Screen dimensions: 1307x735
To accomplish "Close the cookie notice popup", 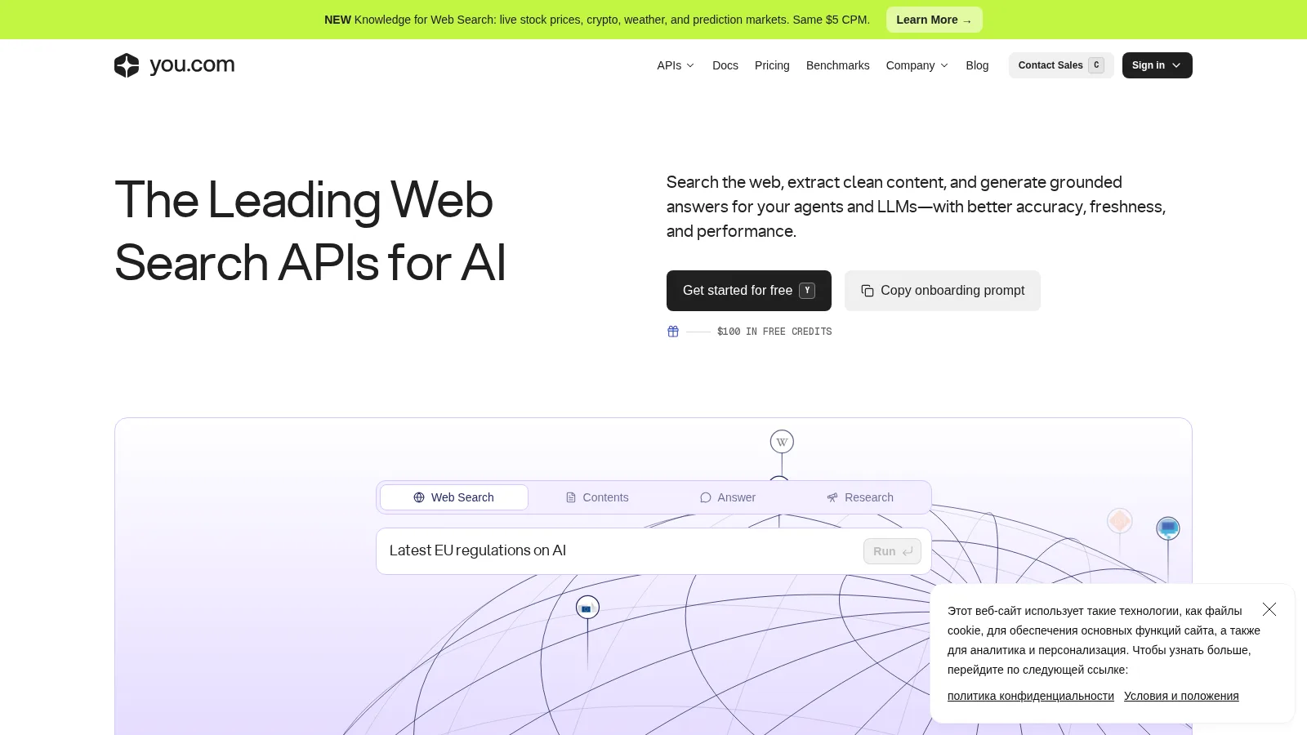I will click(x=1269, y=609).
